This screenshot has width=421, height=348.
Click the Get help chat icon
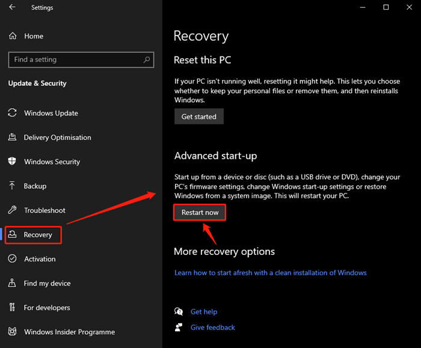(179, 311)
